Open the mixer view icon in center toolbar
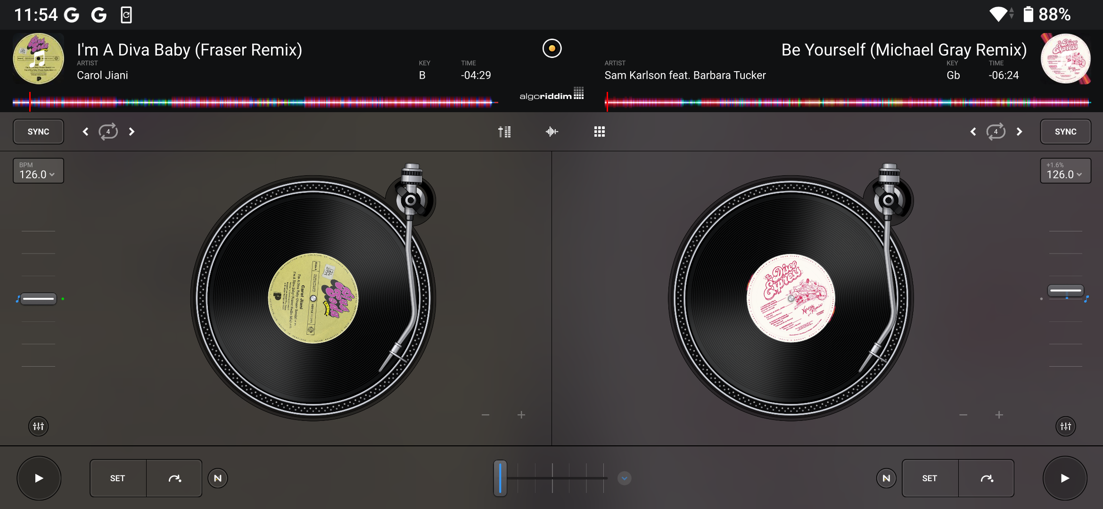Viewport: 1103px width, 509px height. coord(504,132)
